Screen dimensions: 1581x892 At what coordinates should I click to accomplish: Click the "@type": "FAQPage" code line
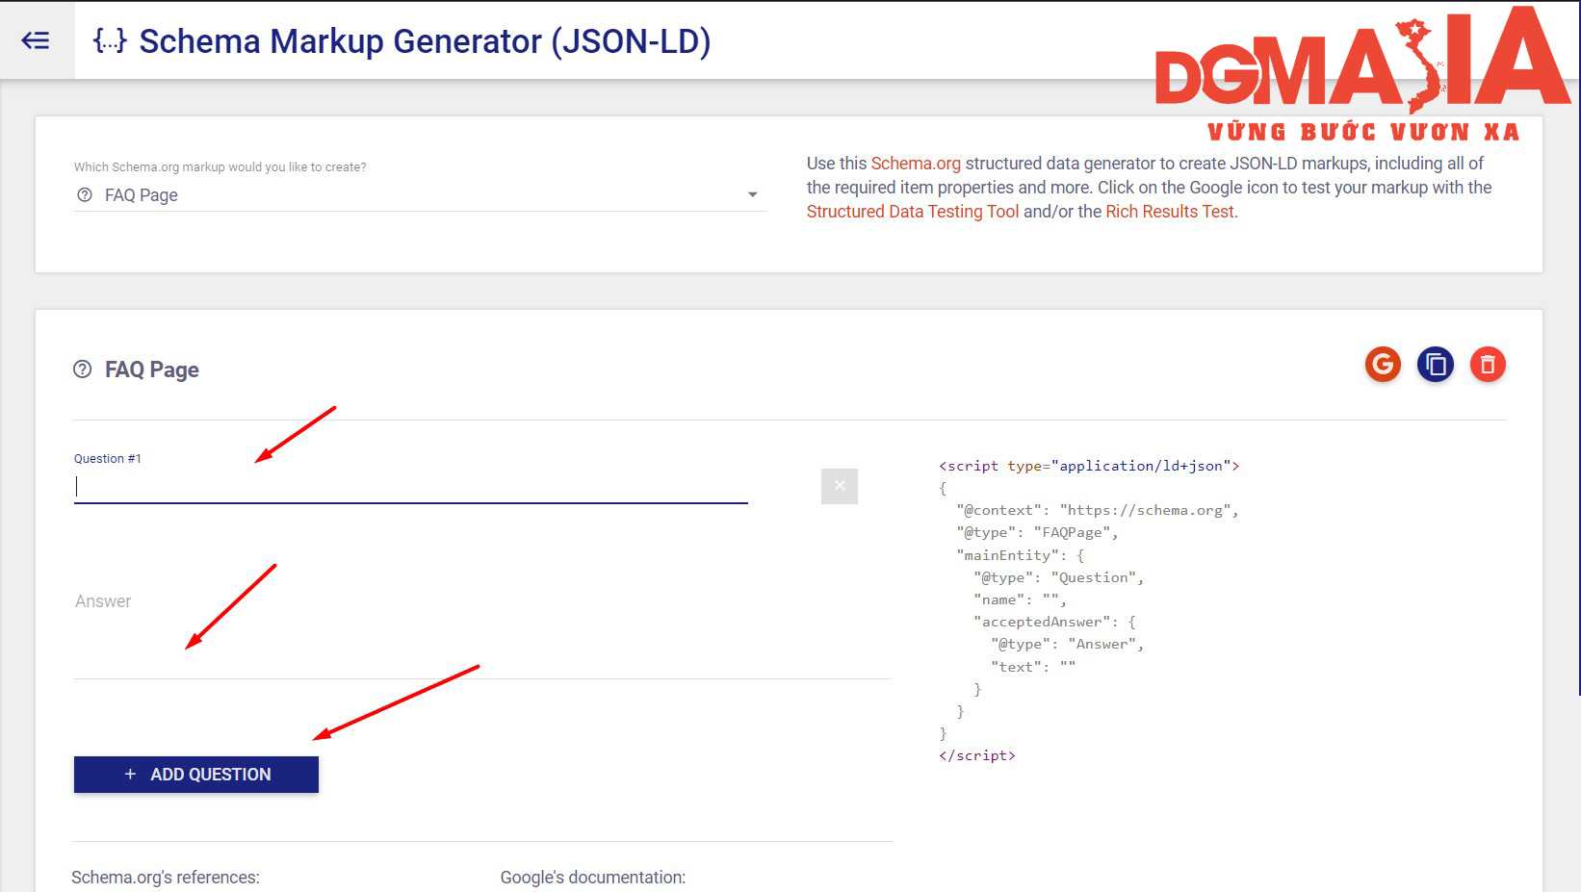[1037, 532]
